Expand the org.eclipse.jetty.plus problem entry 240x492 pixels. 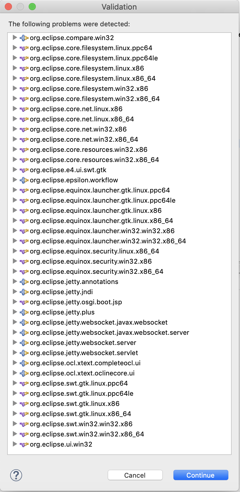[15, 312]
